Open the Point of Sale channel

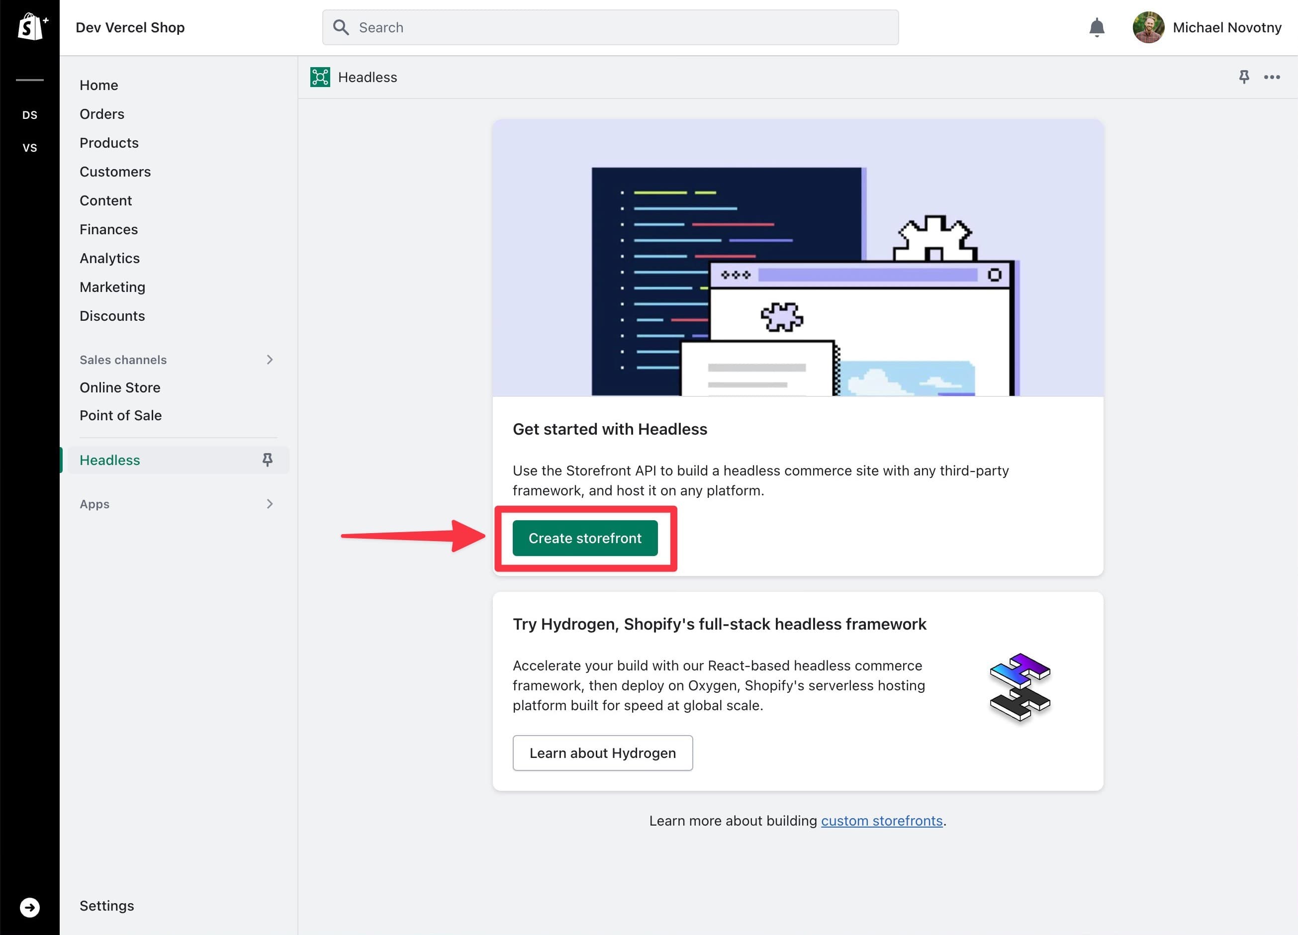coord(121,415)
